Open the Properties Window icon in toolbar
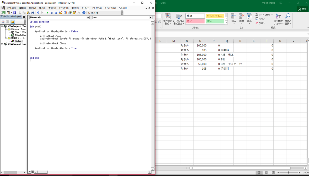 70,13
